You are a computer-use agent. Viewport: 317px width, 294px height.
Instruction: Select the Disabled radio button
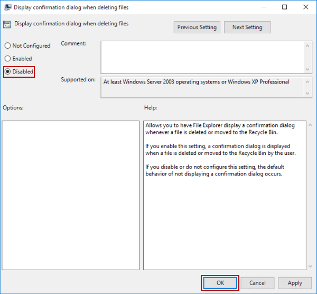[x=19, y=71]
